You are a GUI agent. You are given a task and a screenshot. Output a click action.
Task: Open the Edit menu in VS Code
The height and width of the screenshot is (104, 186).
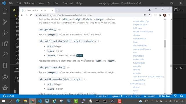point(19,3)
